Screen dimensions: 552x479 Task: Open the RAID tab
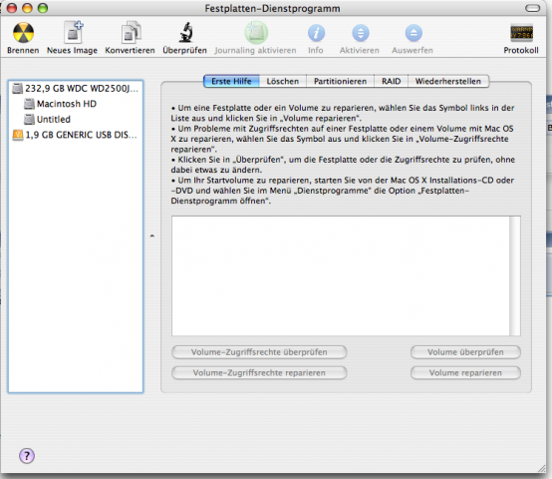(392, 81)
